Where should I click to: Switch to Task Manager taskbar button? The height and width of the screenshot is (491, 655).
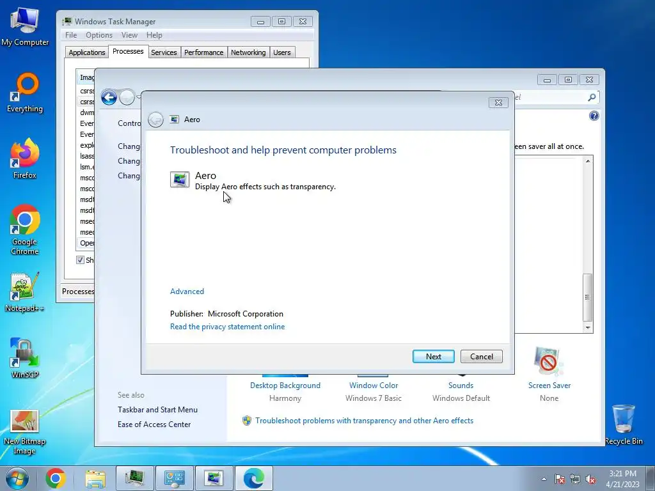[x=135, y=478]
